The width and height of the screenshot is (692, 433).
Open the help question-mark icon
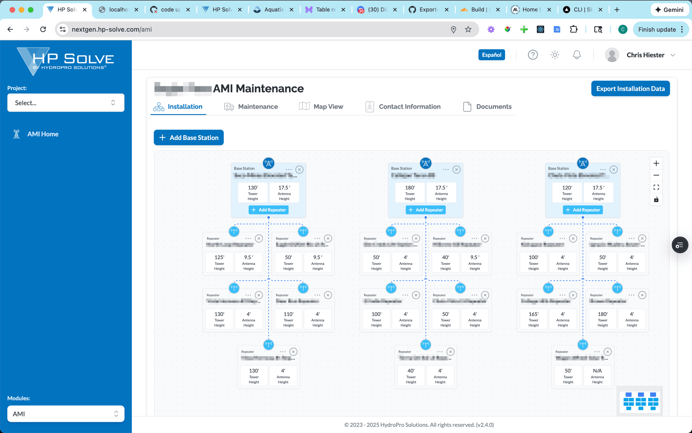[533, 54]
